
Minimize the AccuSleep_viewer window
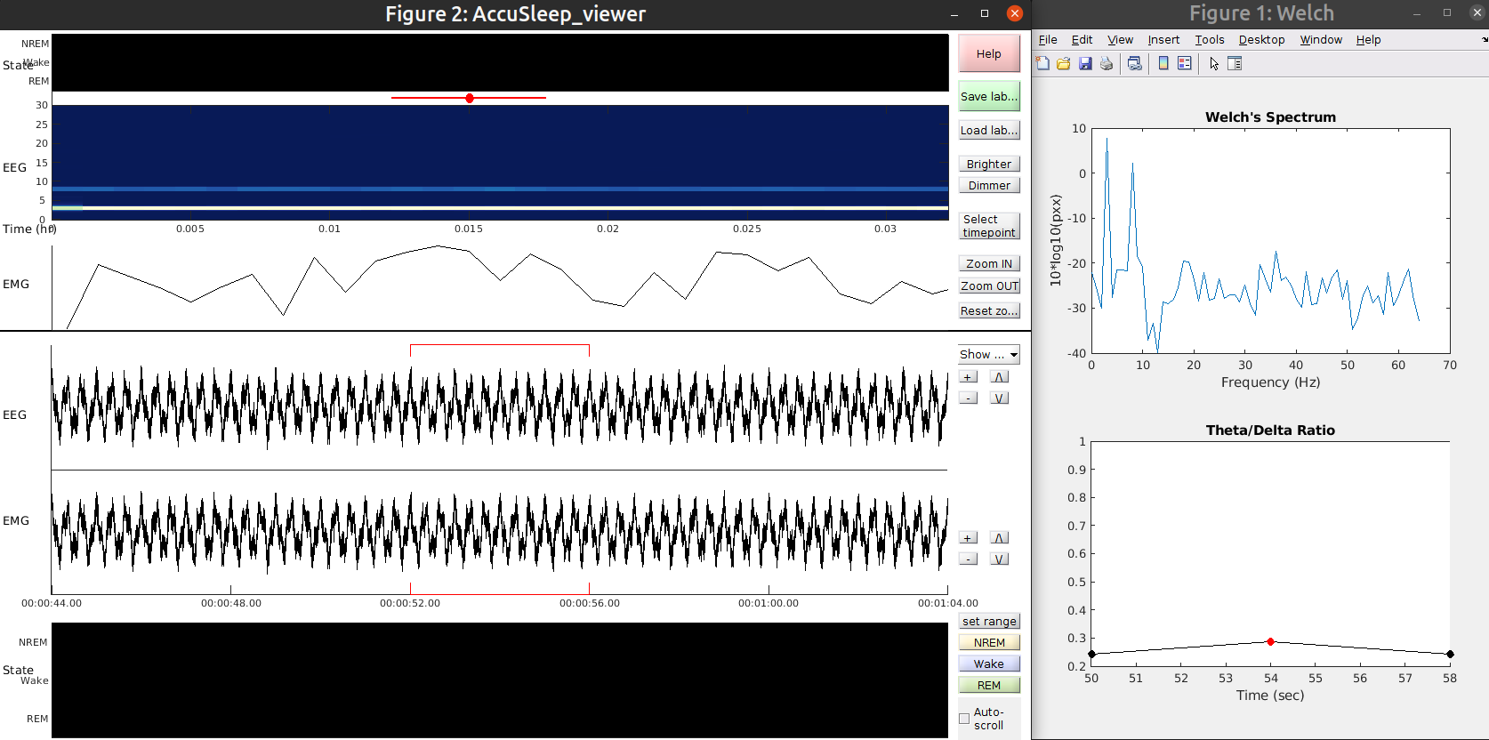point(954,13)
